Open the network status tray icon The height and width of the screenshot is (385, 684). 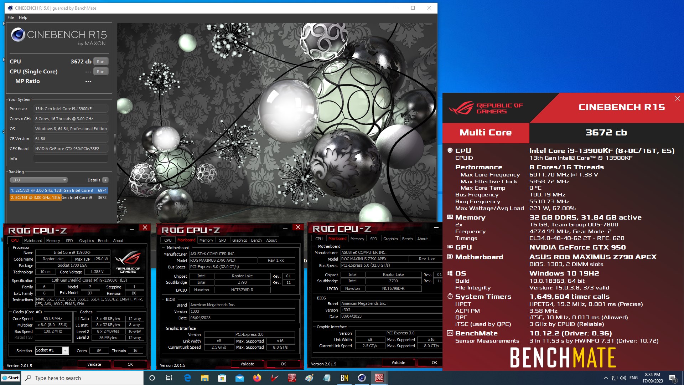(x=615, y=378)
